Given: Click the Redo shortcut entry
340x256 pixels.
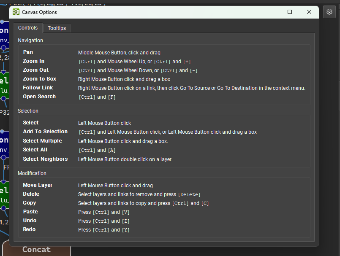Looking at the screenshot, I should (x=29, y=229).
